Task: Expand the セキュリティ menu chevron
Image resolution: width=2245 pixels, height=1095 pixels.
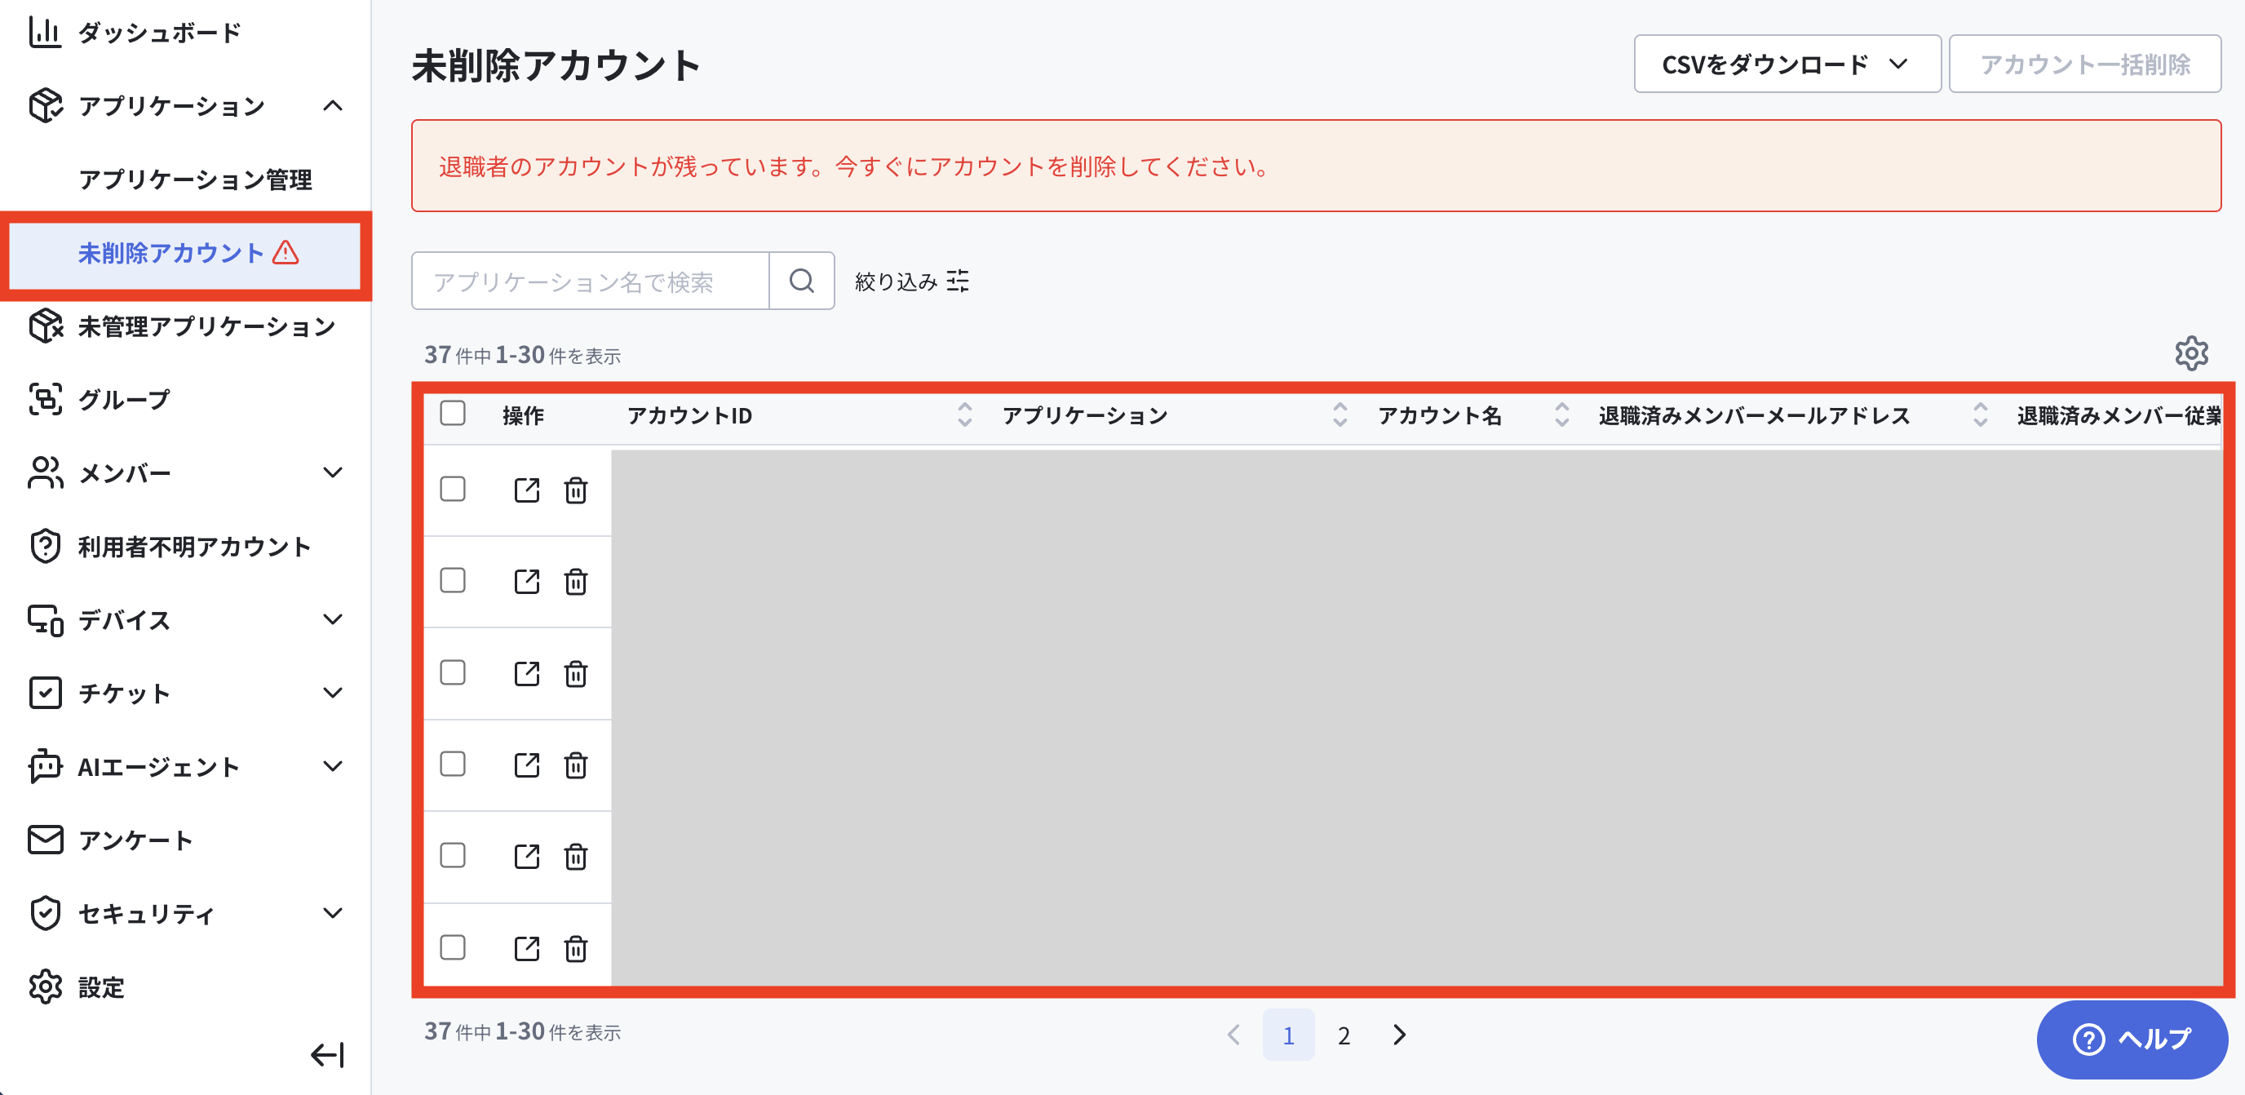Action: (332, 913)
